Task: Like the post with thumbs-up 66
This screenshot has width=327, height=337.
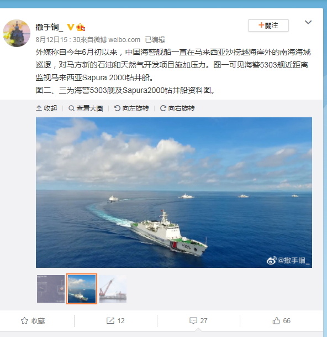Action: click(x=281, y=320)
